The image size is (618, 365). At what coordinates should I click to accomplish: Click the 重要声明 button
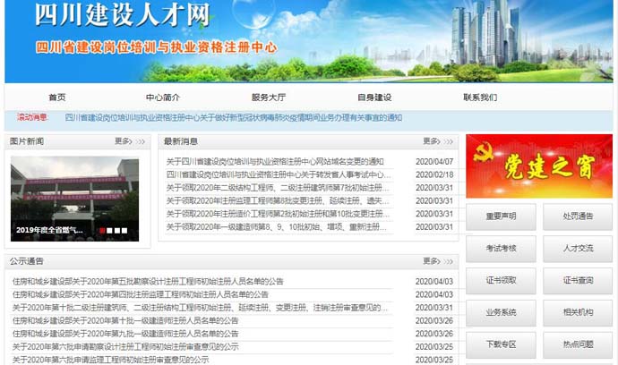tap(501, 216)
